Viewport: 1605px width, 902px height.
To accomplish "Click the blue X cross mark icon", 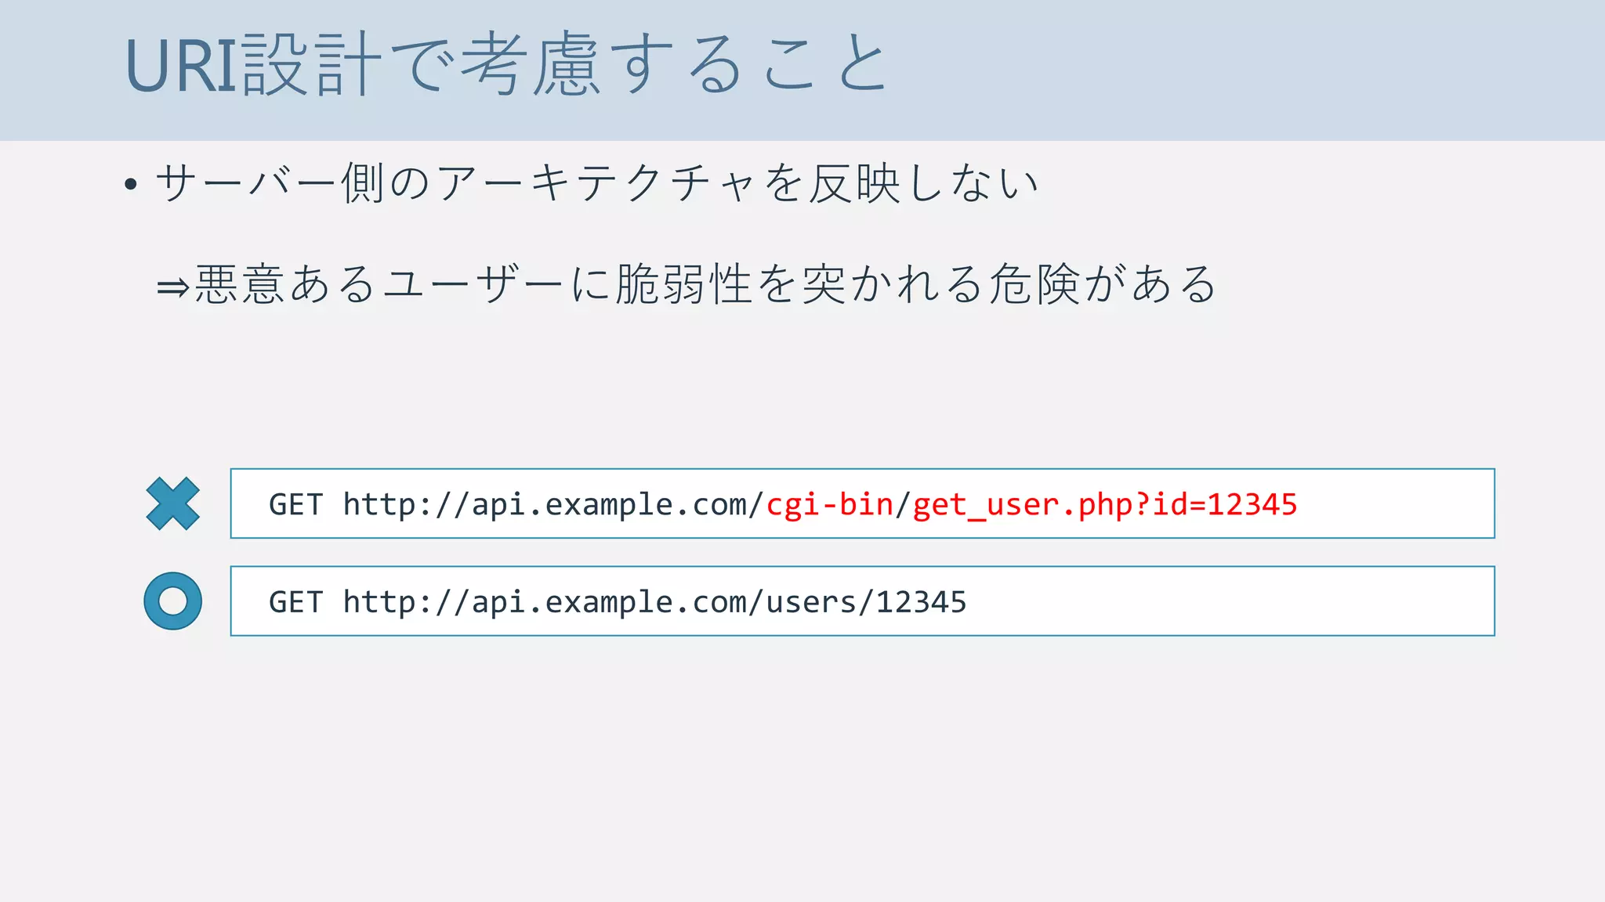I will coord(173,503).
